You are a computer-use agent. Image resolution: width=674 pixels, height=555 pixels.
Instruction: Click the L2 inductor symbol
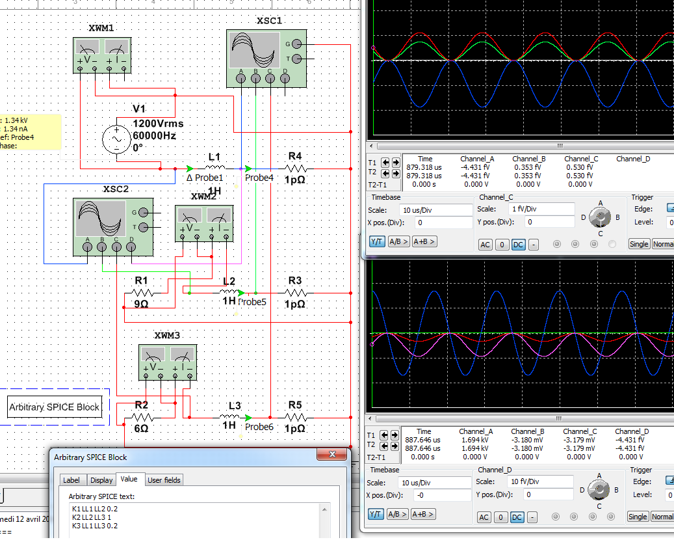229,293
